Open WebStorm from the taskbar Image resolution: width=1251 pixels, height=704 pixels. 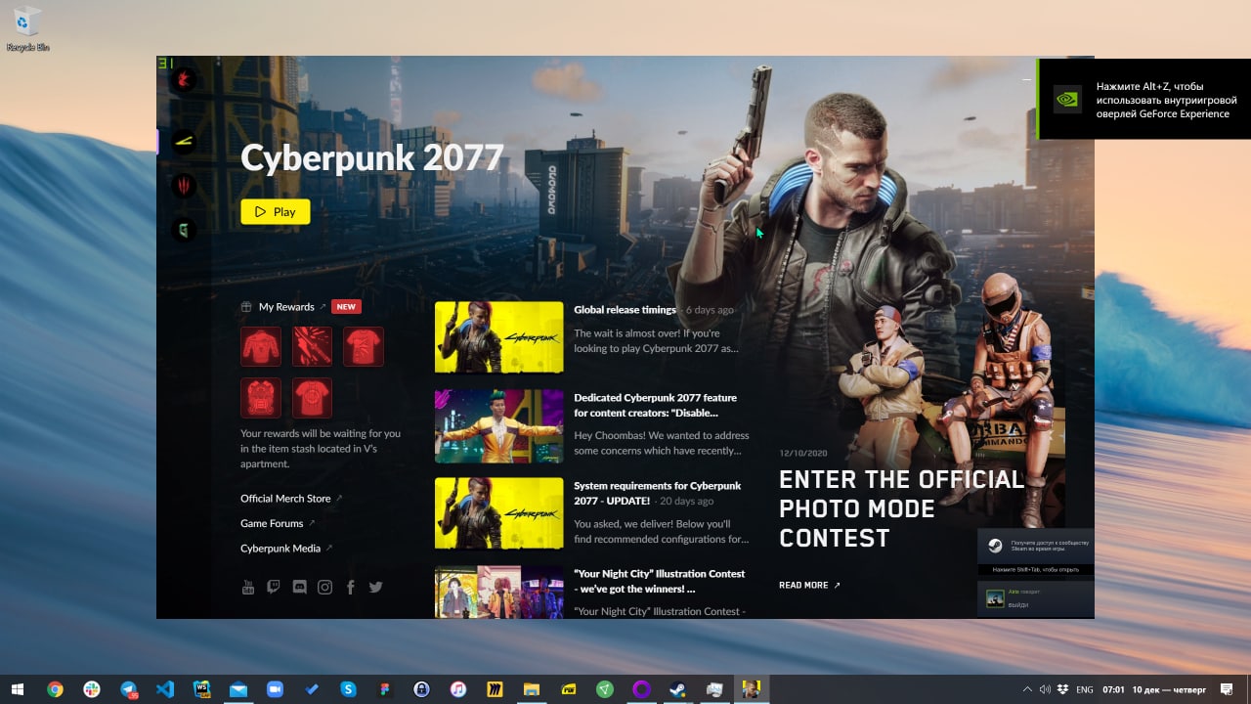click(x=201, y=689)
